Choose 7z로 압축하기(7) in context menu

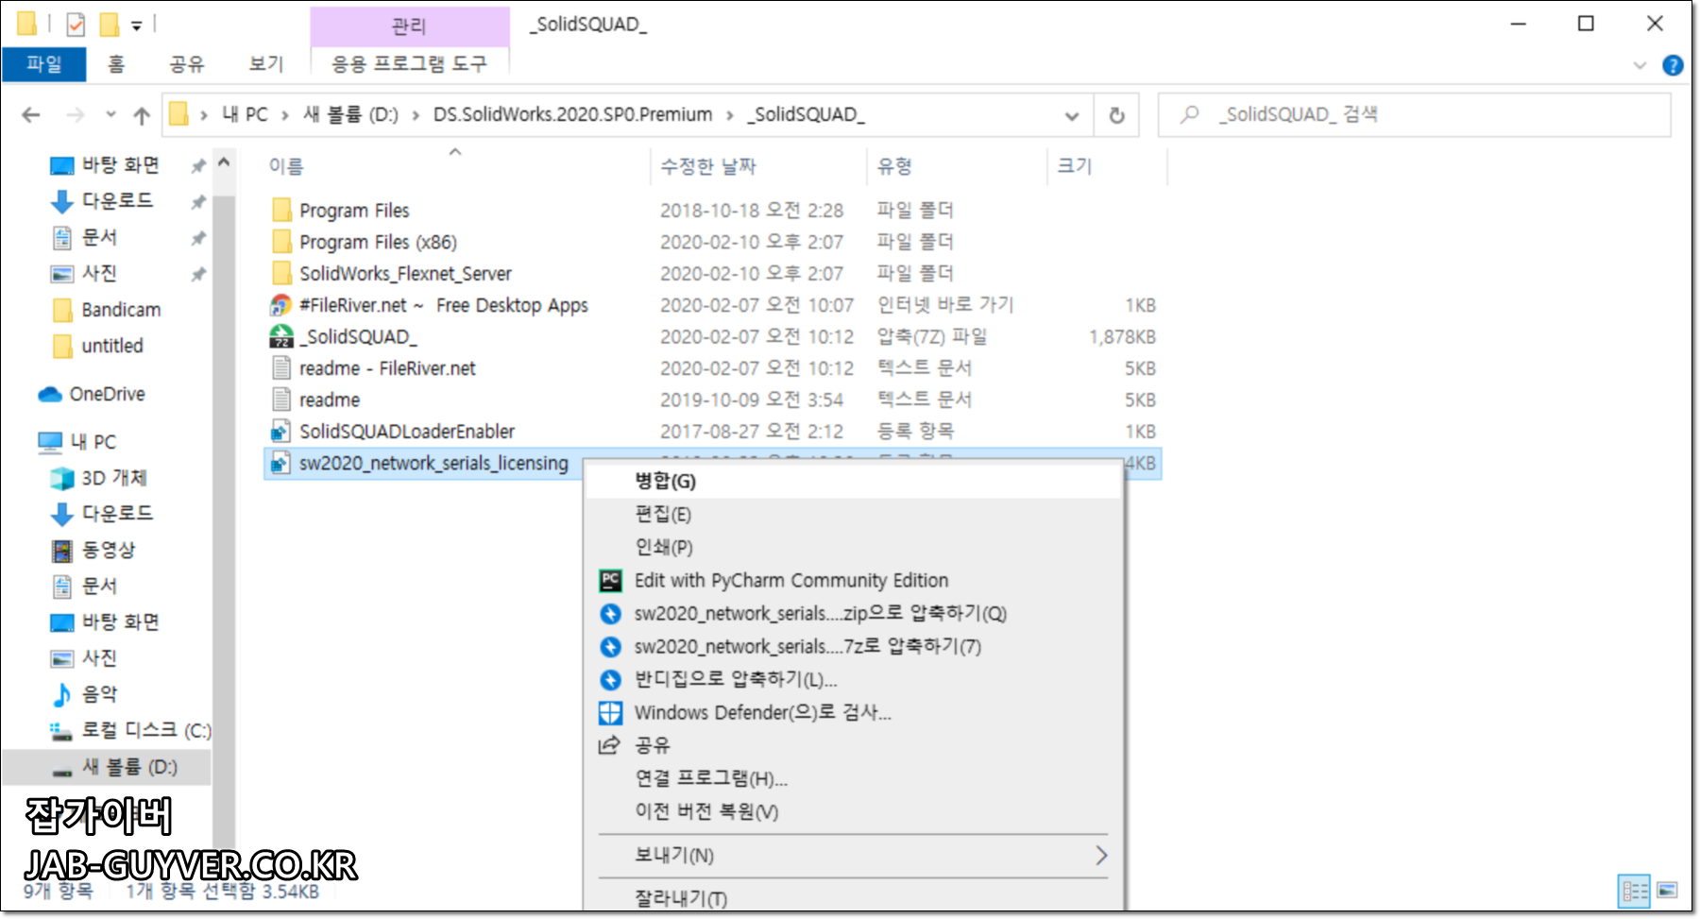[853, 646]
